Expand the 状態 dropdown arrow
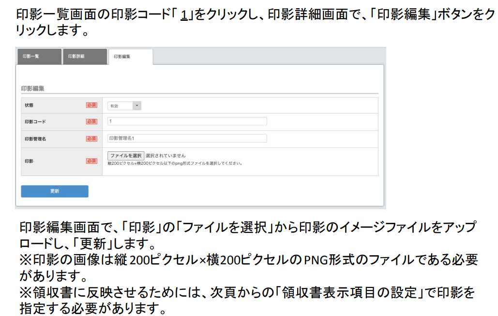 click(136, 106)
